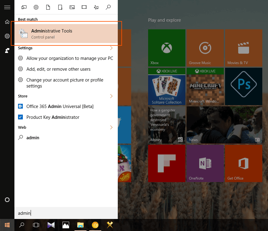Open Office 365 Admin Universal store result
268x231 pixels.
[x=60, y=106]
